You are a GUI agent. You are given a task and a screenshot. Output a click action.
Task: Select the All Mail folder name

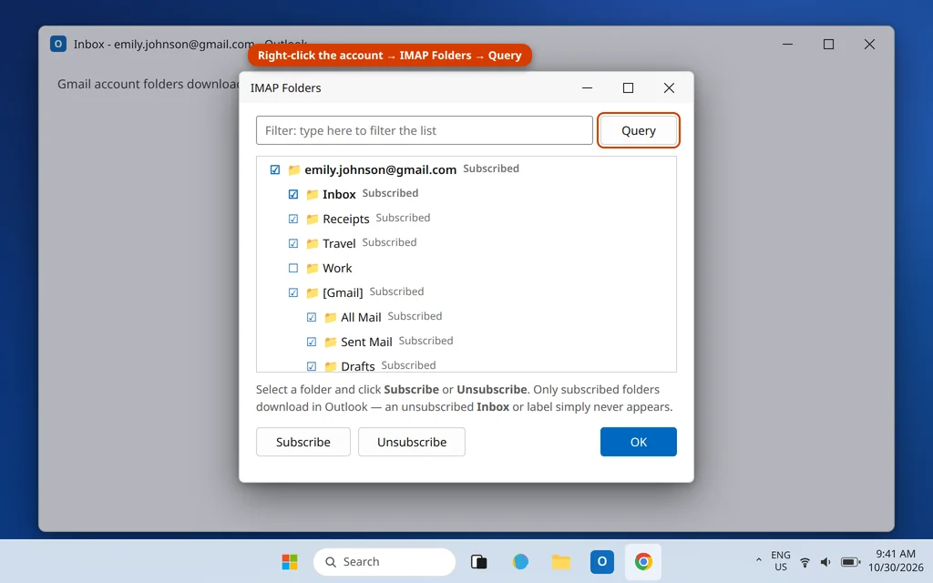point(361,317)
